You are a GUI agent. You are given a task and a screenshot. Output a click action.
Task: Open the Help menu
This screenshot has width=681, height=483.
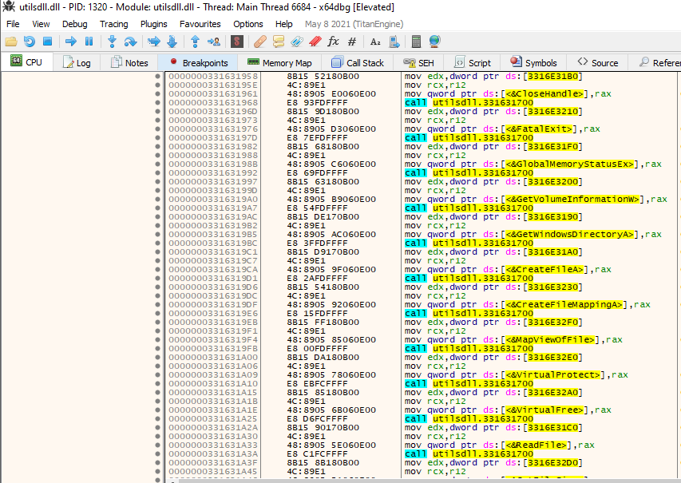click(284, 24)
